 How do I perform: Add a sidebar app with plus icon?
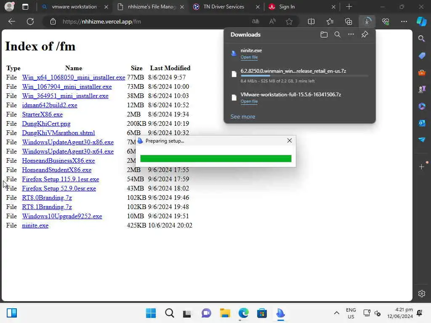pyautogui.click(x=422, y=167)
